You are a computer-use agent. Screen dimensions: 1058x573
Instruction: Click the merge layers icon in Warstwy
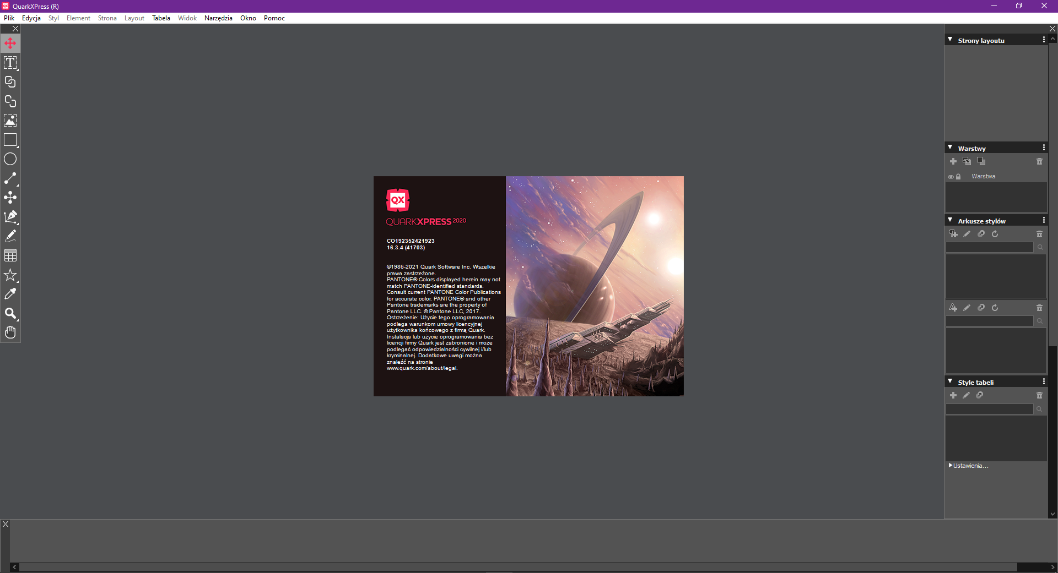coord(981,161)
